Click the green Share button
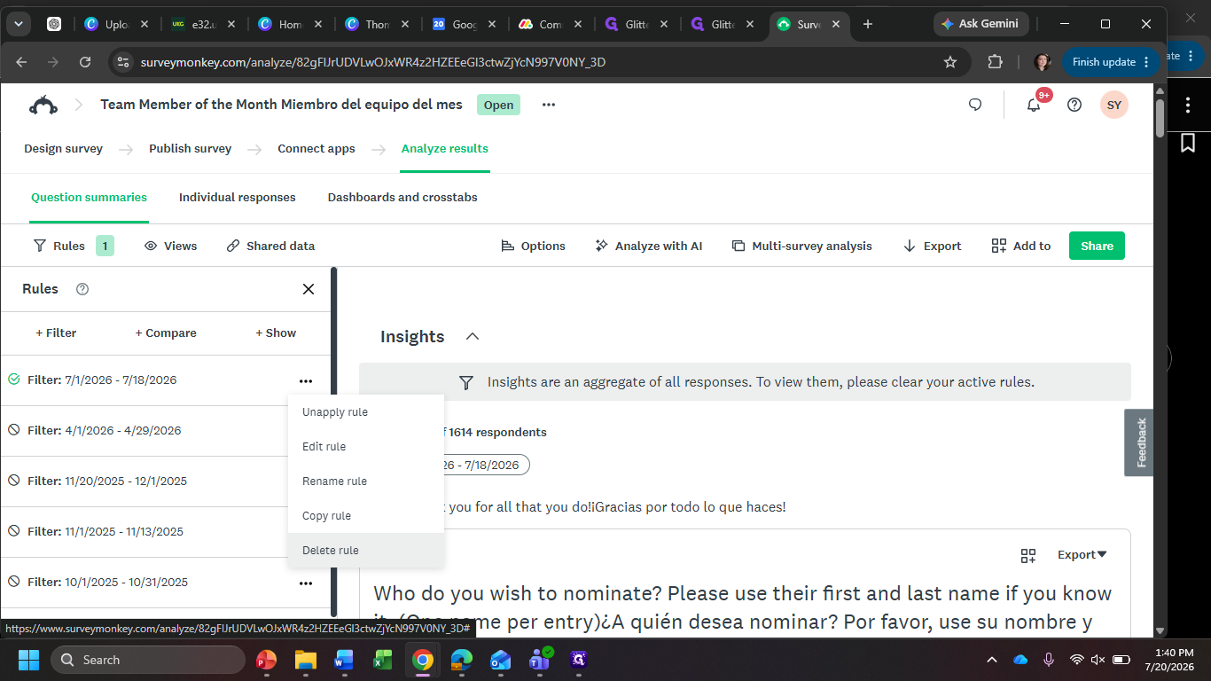Screen dimensions: 1211x681 [x=1097, y=246]
